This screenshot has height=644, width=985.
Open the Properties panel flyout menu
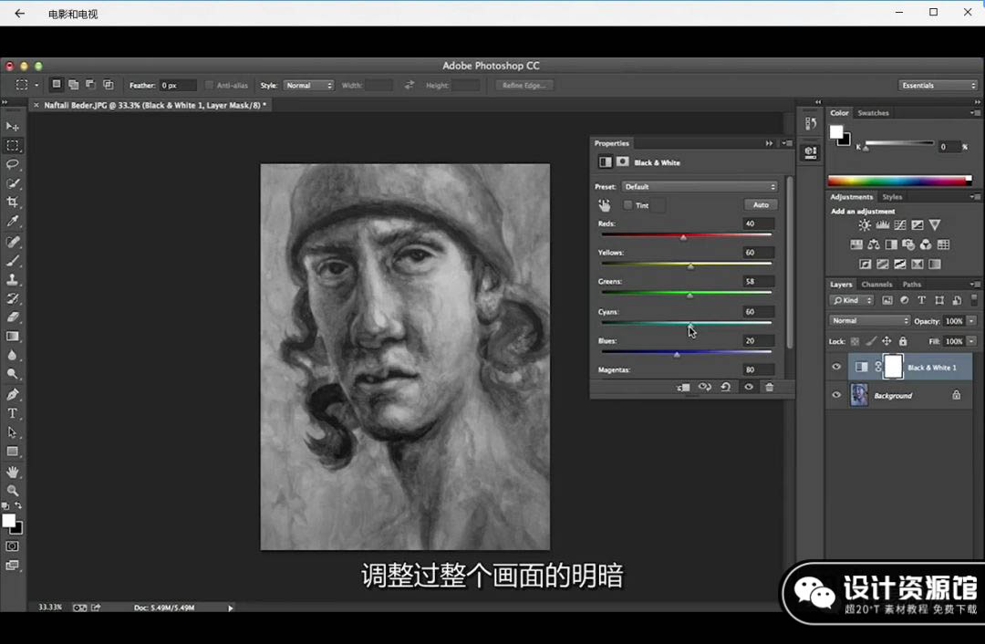click(787, 143)
